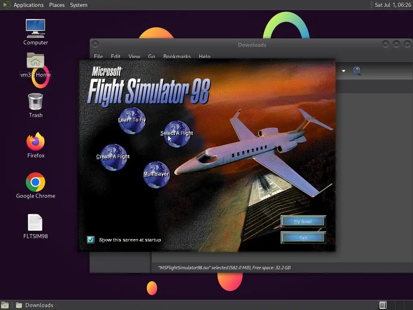Open View menu in Downloads window

pos(134,56)
